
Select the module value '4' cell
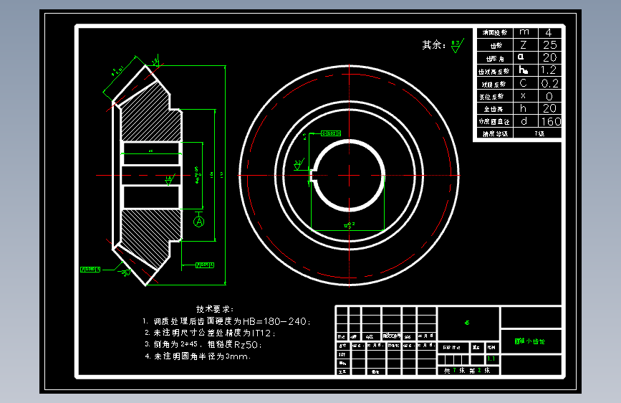coord(549,32)
